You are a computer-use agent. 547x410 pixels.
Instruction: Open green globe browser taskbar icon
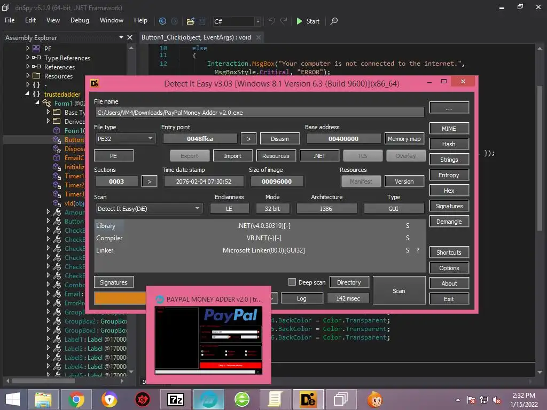[242, 399]
